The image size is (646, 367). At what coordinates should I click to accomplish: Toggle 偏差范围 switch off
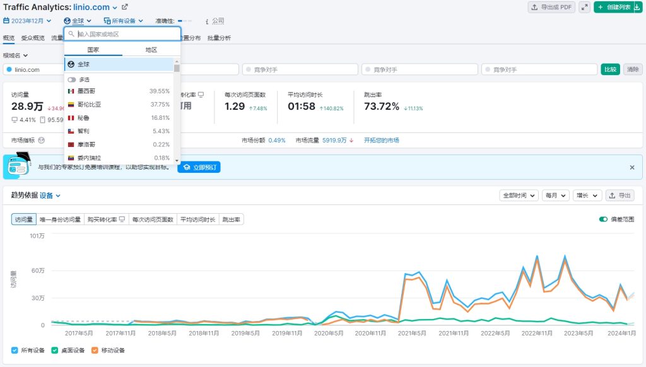coord(603,219)
